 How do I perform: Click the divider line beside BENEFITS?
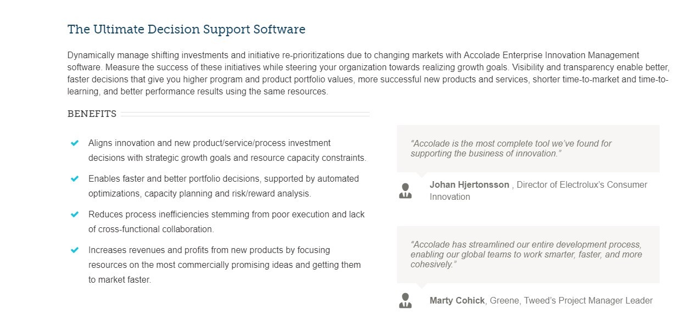click(244, 114)
